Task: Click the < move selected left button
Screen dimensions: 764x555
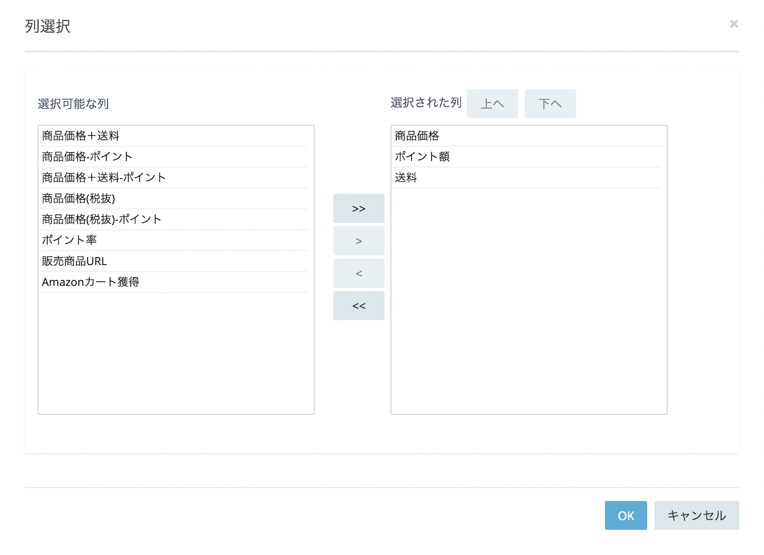Action: (x=358, y=273)
